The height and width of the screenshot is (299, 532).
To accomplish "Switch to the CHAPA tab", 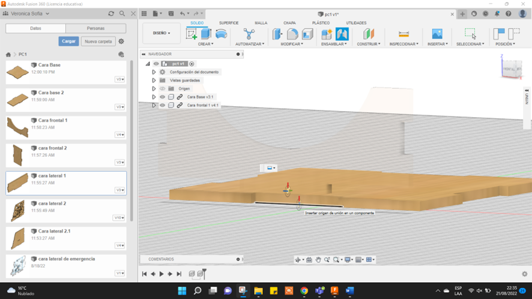I will (289, 23).
